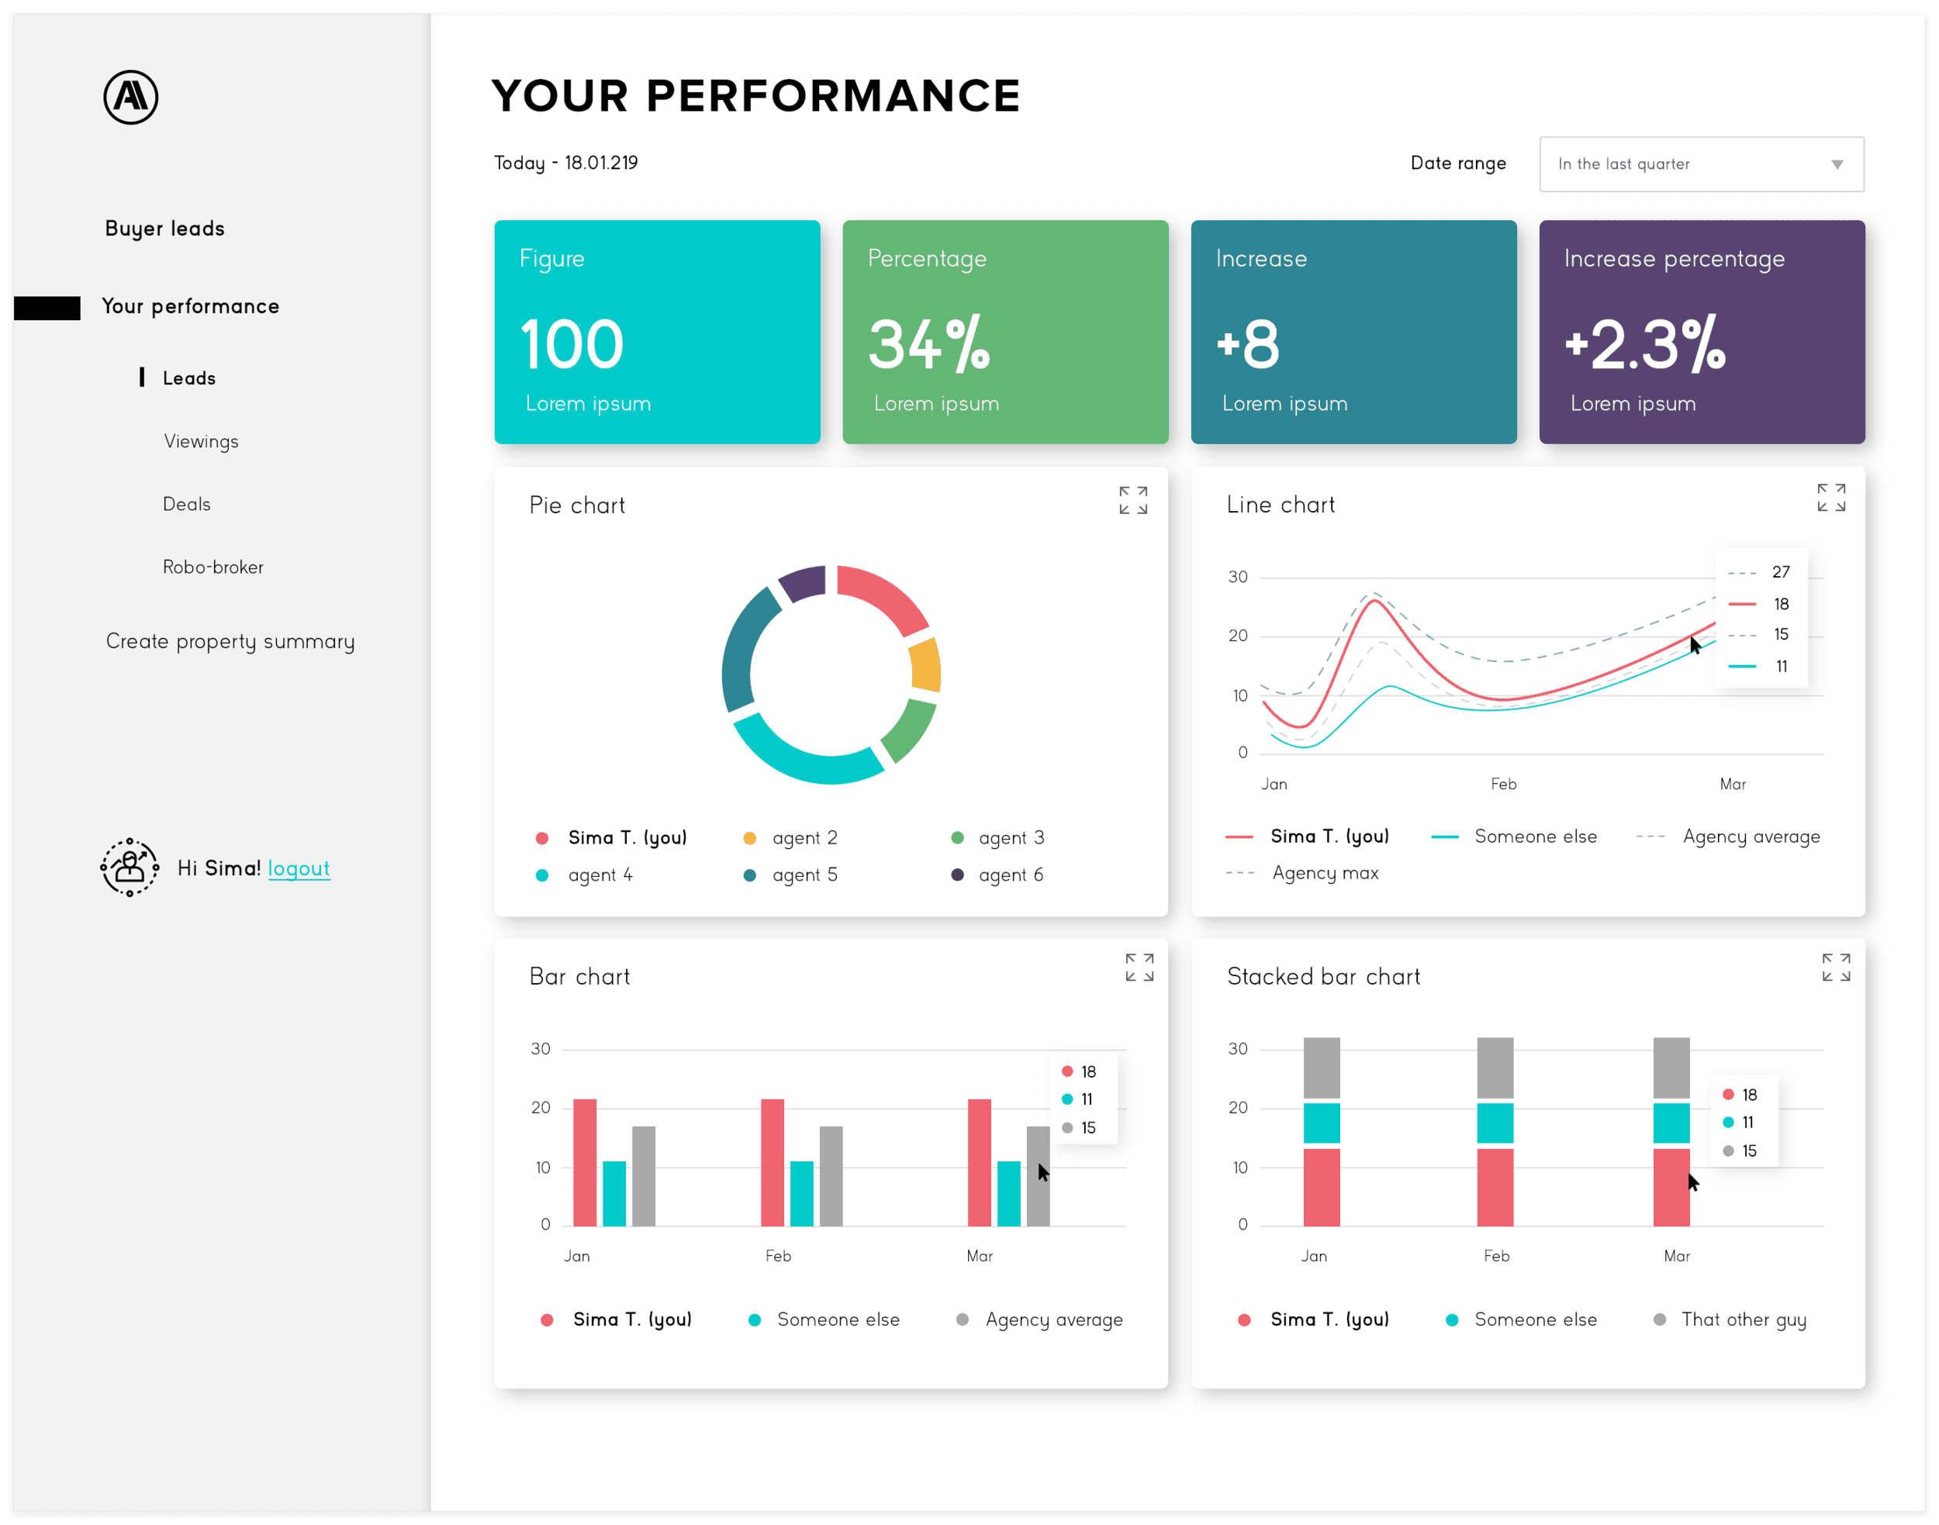Expand the Pie chart to fullscreen

tap(1132, 500)
